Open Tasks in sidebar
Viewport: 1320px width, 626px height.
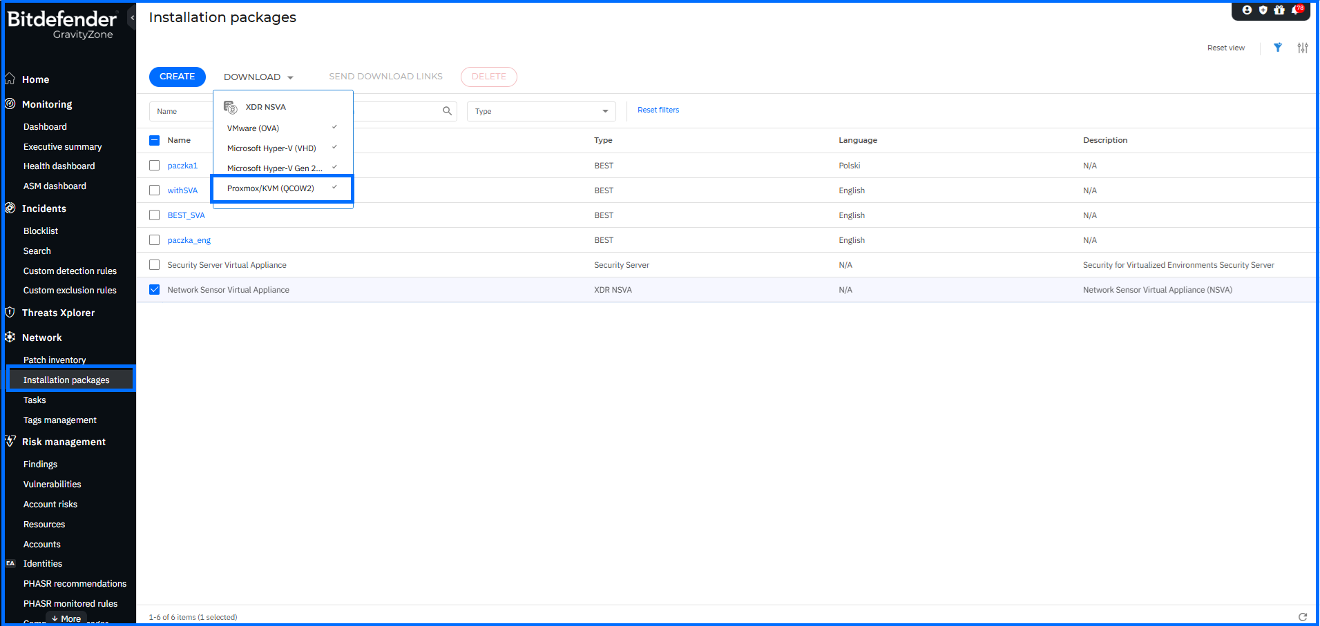coord(35,400)
